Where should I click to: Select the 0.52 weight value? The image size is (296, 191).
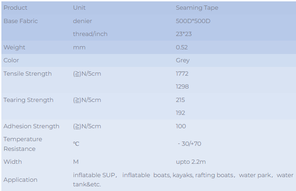point(182,48)
